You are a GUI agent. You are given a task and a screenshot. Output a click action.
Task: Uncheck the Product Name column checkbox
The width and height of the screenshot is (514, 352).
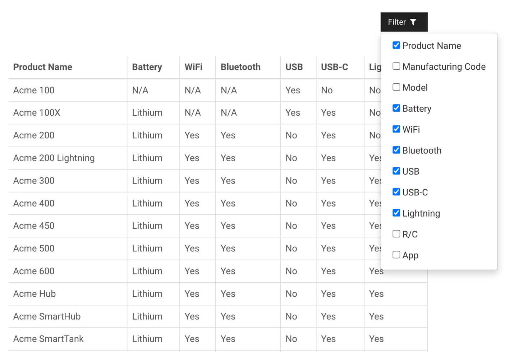[396, 45]
